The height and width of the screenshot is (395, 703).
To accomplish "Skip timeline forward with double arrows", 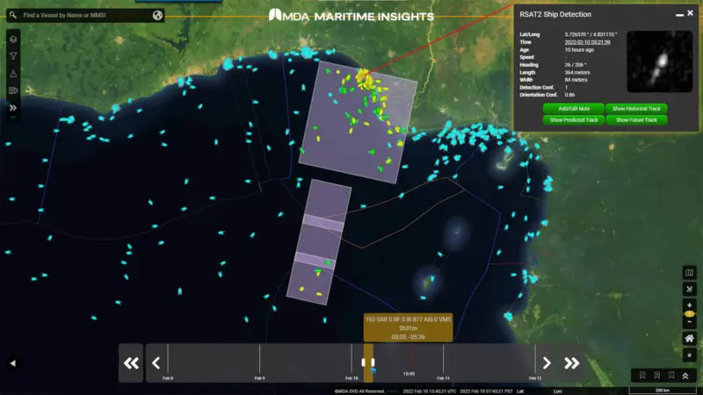I will pos(572,363).
